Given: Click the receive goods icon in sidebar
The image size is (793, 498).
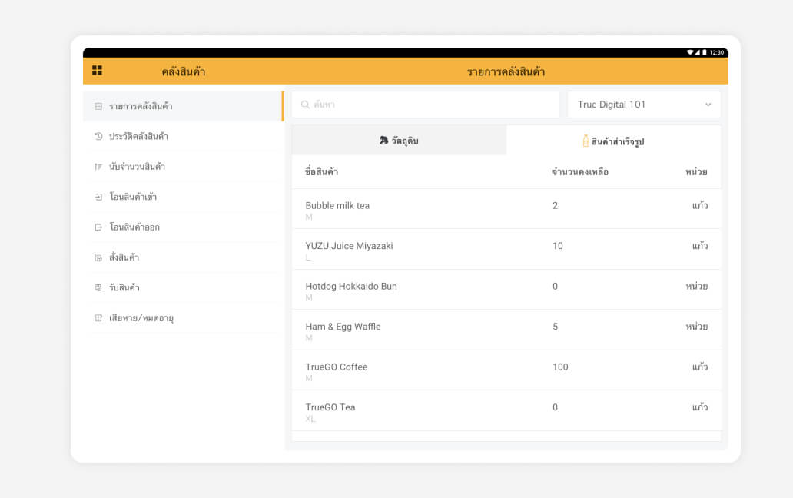Looking at the screenshot, I should [98, 287].
